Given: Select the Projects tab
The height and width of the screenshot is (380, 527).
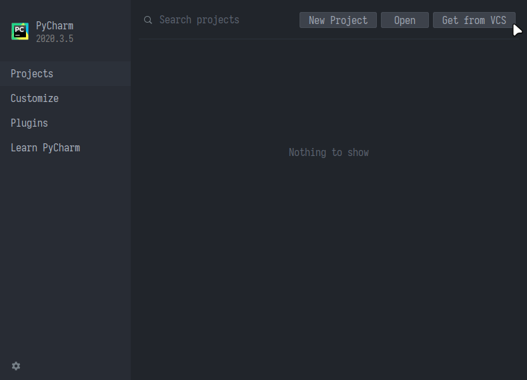Looking at the screenshot, I should [32, 74].
